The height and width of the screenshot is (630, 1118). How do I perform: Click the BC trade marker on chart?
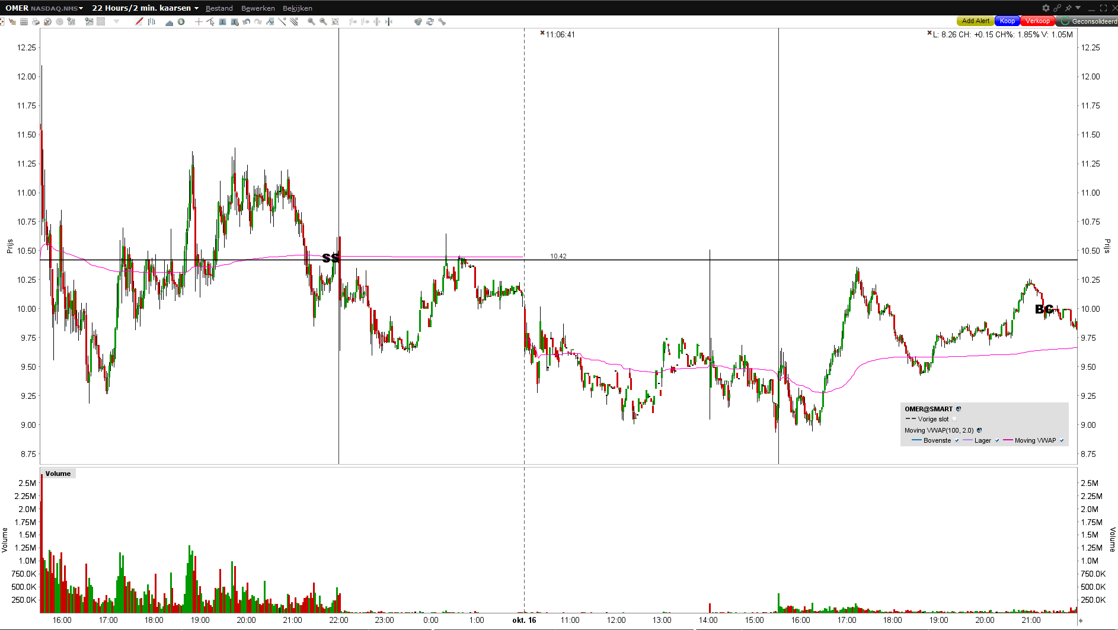pos(1044,309)
